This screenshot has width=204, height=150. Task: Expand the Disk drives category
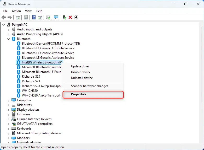(x=8, y=105)
